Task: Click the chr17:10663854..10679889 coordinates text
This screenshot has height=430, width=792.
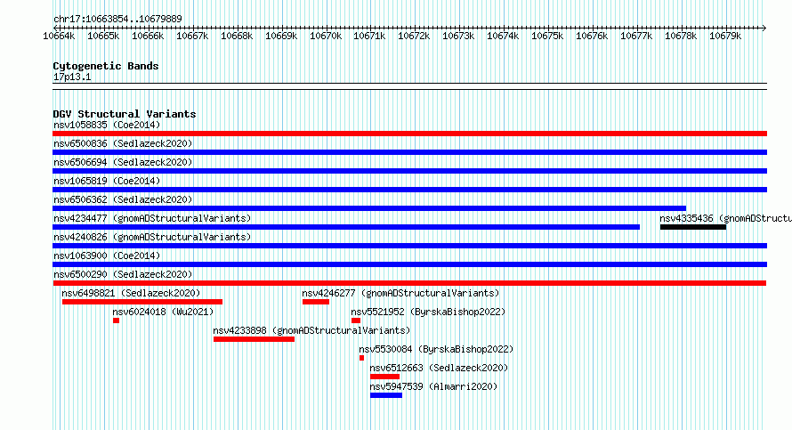Action: [x=117, y=20]
